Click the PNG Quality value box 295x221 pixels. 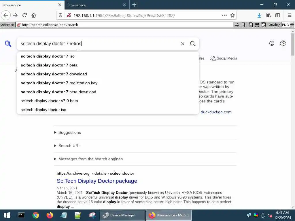pos(285,25)
